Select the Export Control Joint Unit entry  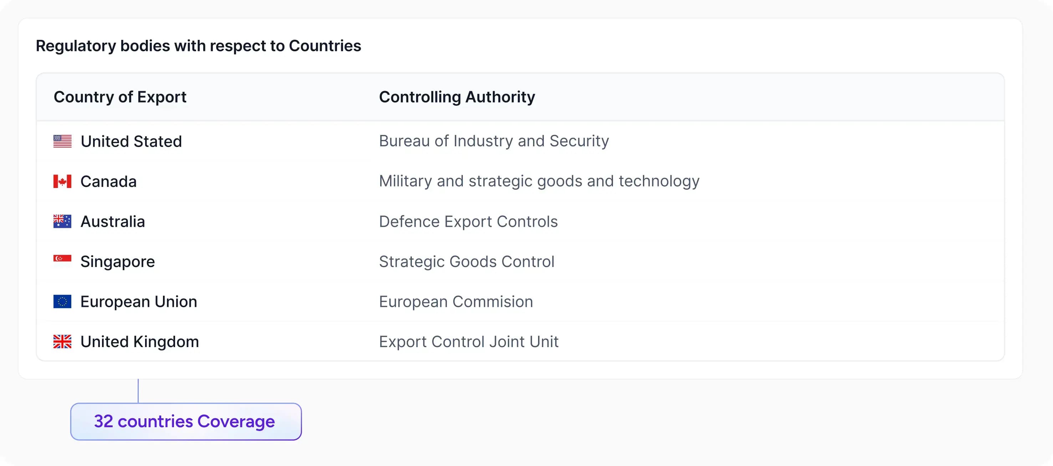coord(469,341)
